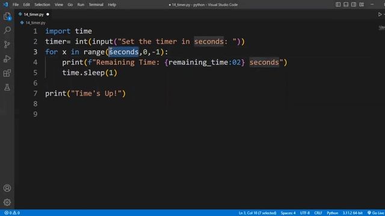Click unsaved dot on 14_timer.py tab

tap(48, 14)
